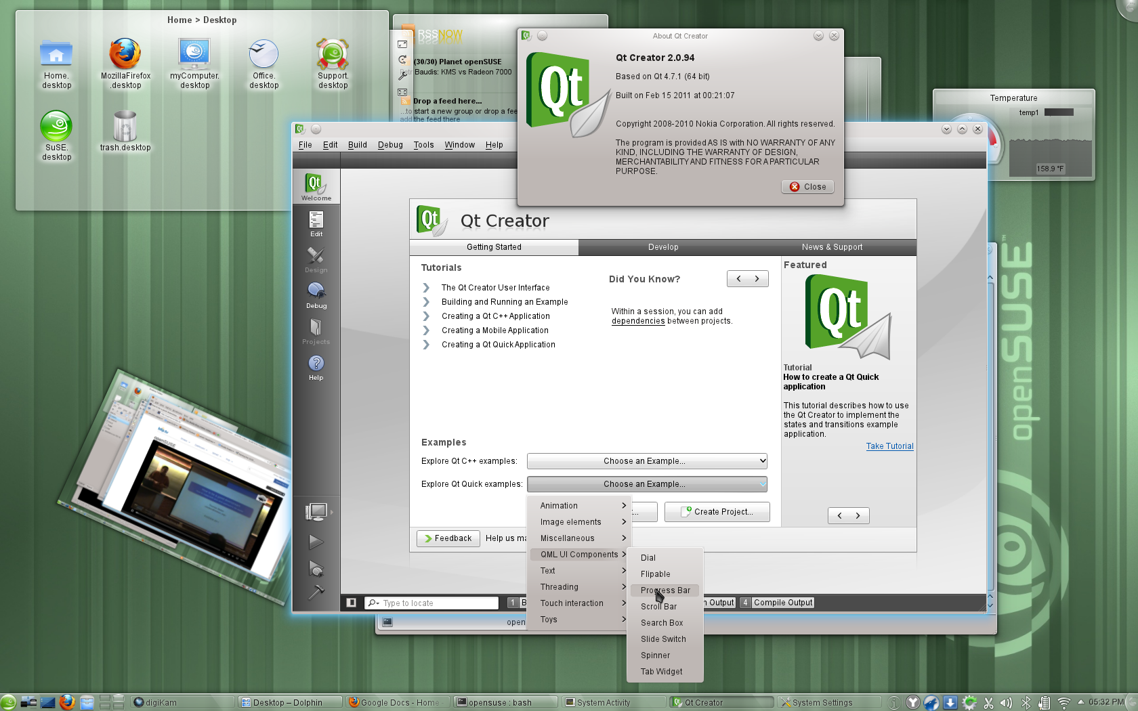This screenshot has height=711, width=1138.
Task: Follow the Take Tutorial link
Action: pos(889,446)
